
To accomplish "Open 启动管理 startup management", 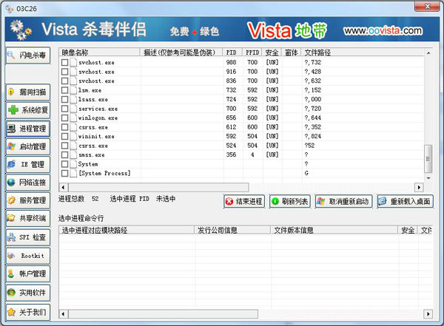I will click(28, 146).
